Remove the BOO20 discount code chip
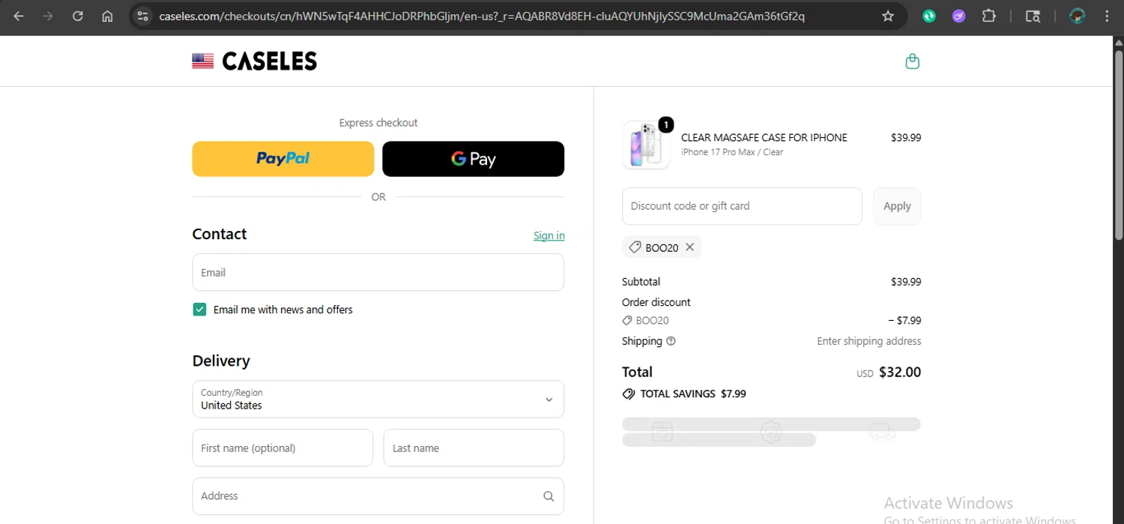This screenshot has width=1124, height=524. point(689,247)
